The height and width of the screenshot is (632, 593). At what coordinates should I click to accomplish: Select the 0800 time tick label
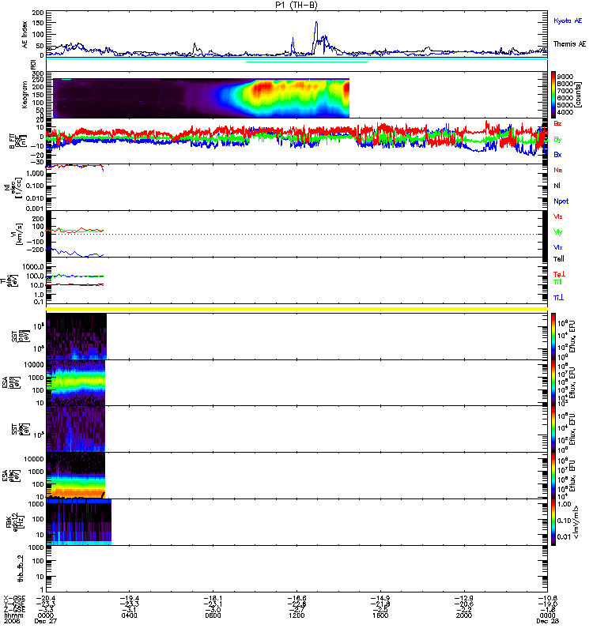pyautogui.click(x=213, y=615)
